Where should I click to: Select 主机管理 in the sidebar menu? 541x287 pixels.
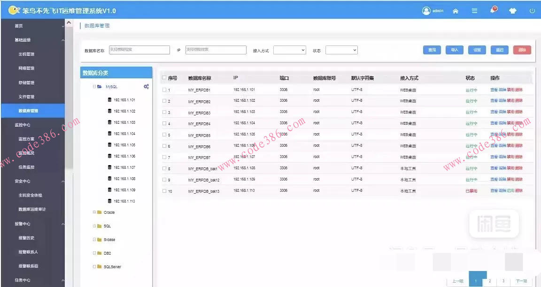[26, 54]
